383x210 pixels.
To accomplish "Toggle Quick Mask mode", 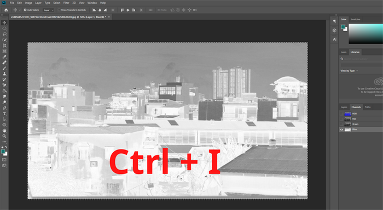I will [x=4, y=160].
